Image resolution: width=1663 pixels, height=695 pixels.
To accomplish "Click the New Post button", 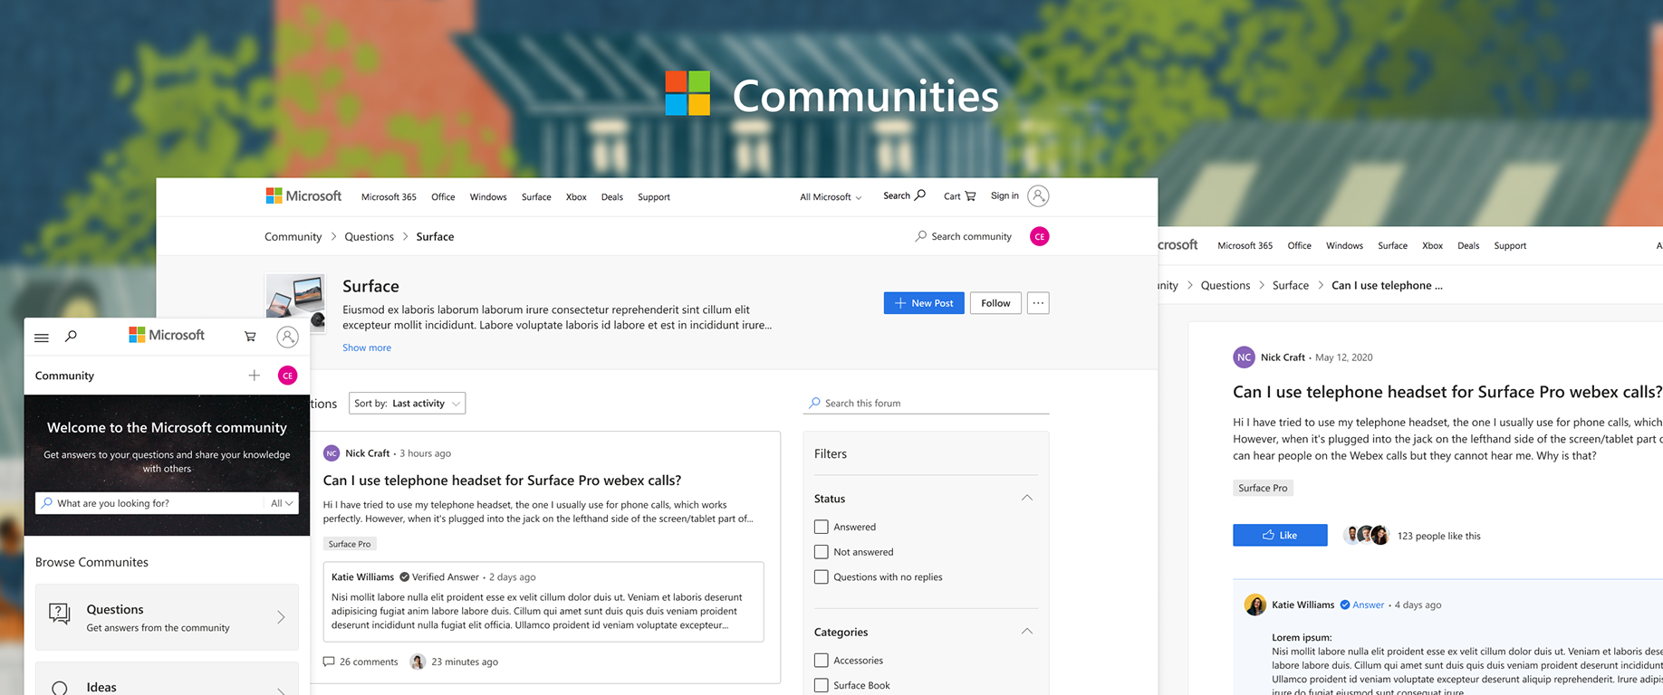I will coord(924,303).
